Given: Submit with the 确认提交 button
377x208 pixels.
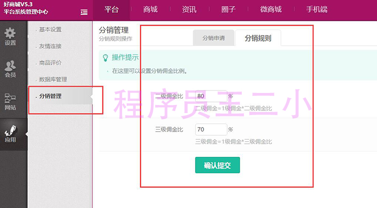Looking at the screenshot, I should [217, 165].
